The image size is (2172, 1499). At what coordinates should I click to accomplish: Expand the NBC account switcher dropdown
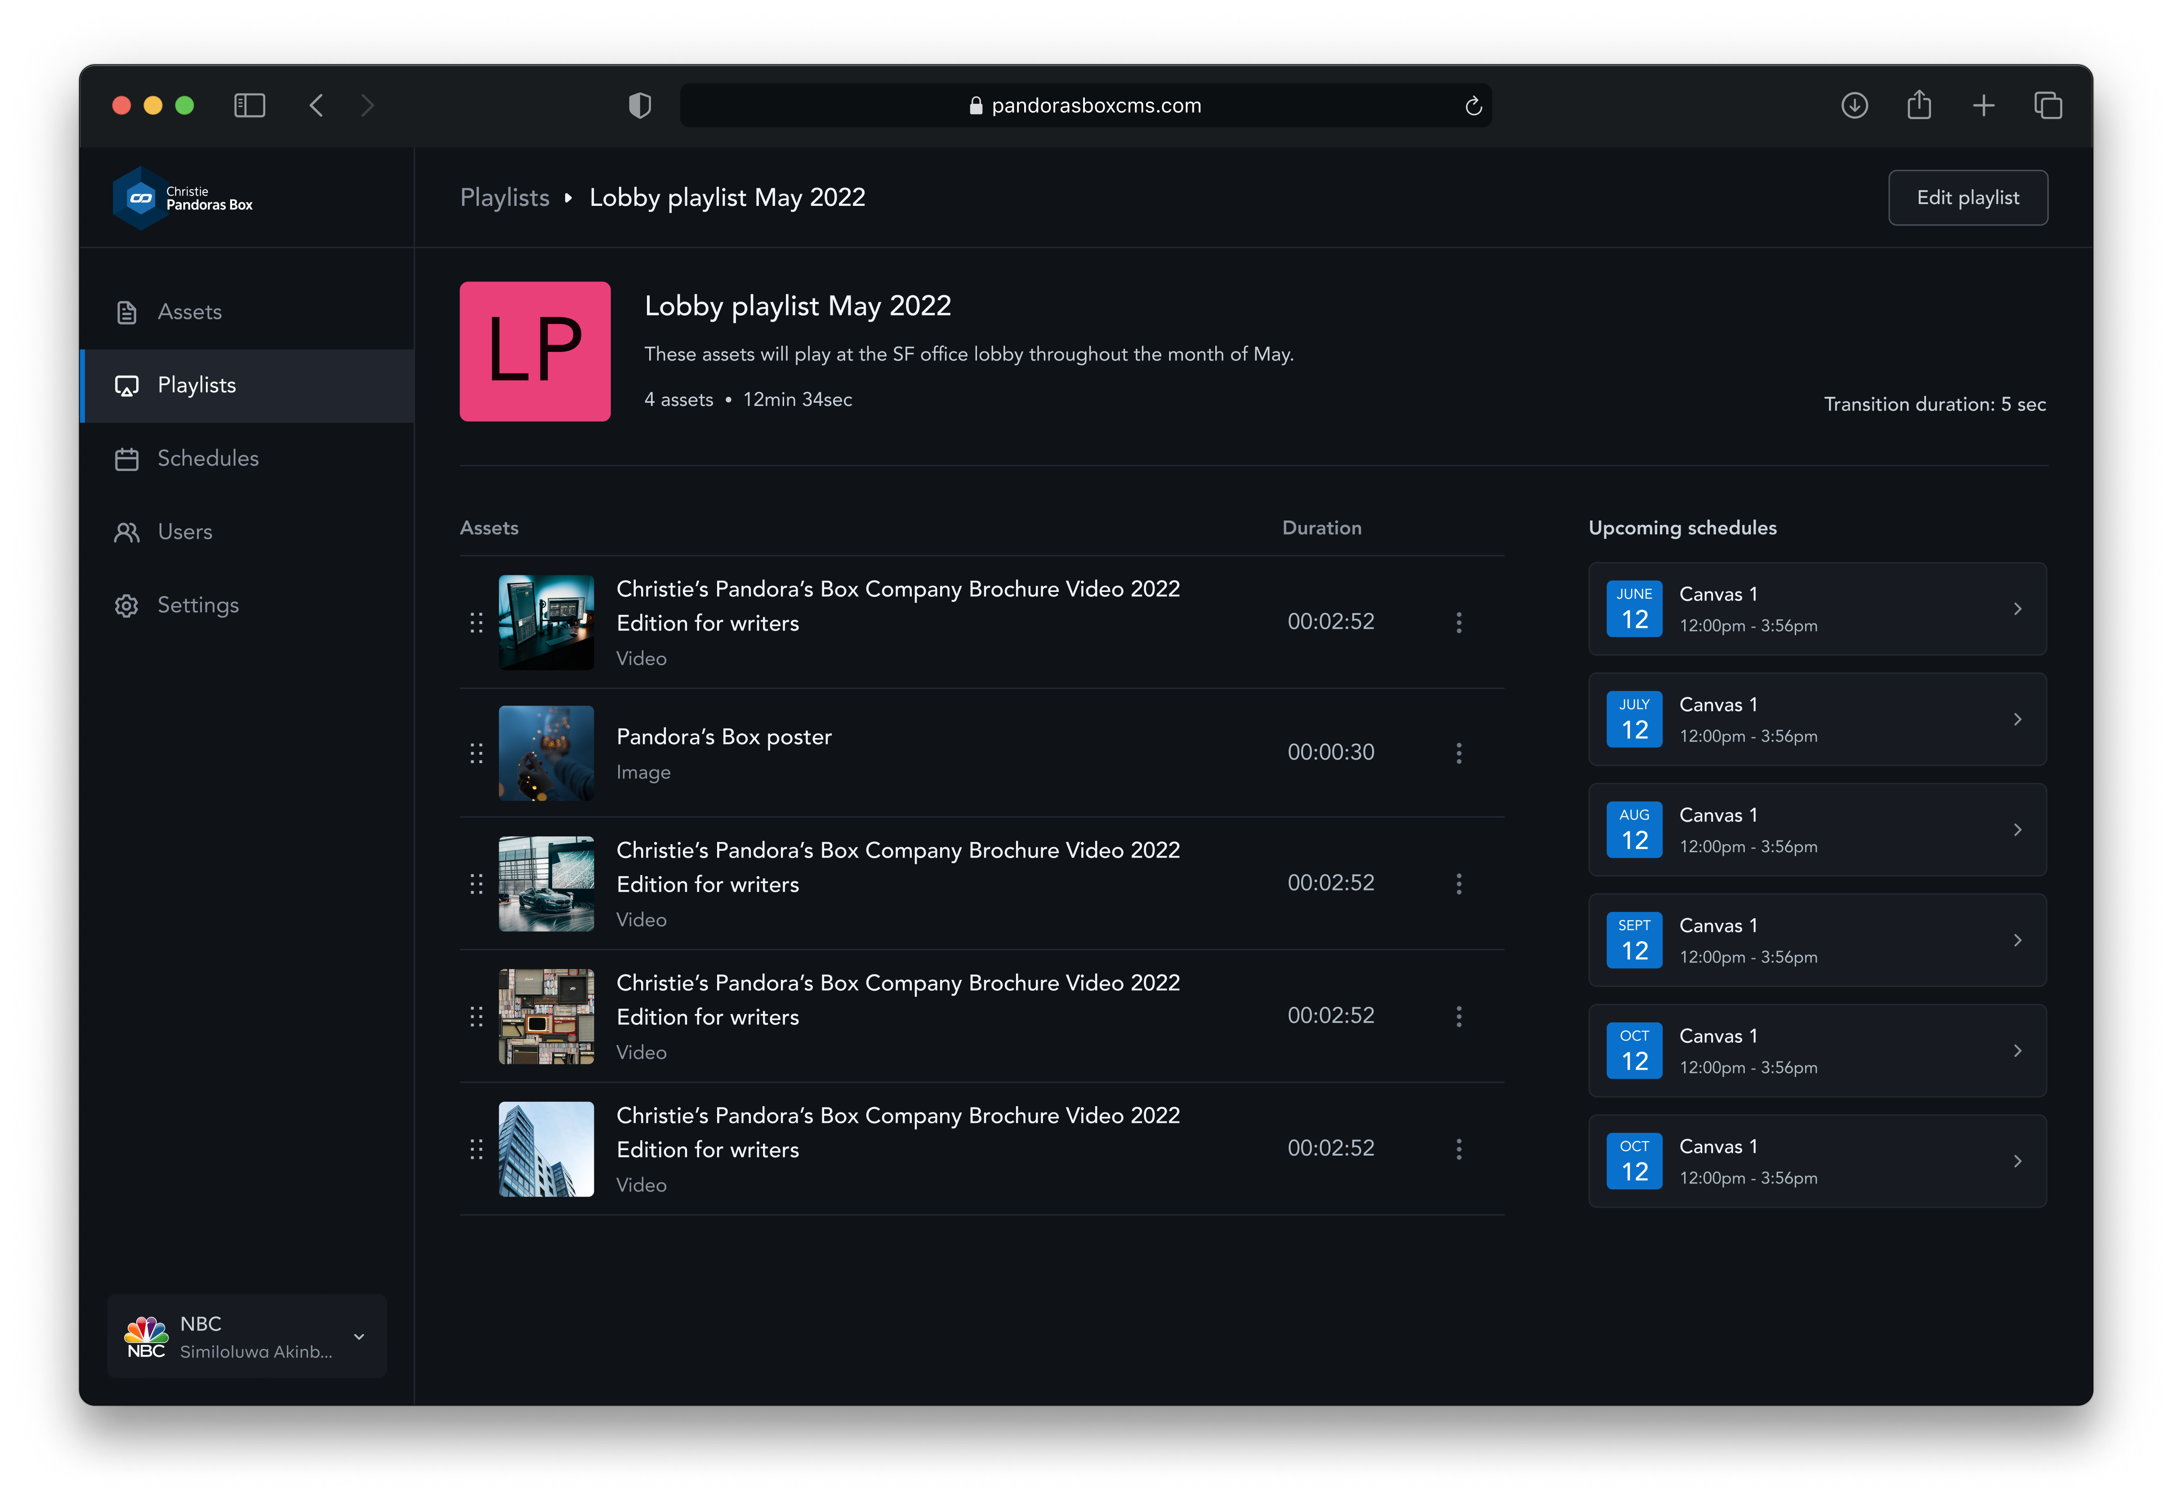(x=359, y=1336)
